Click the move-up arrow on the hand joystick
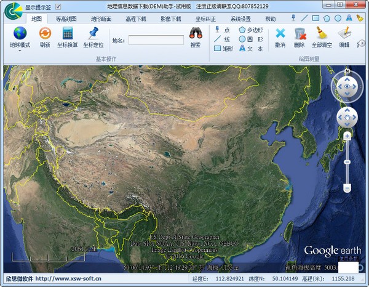This screenshot has height=287, width=369. click(x=347, y=110)
